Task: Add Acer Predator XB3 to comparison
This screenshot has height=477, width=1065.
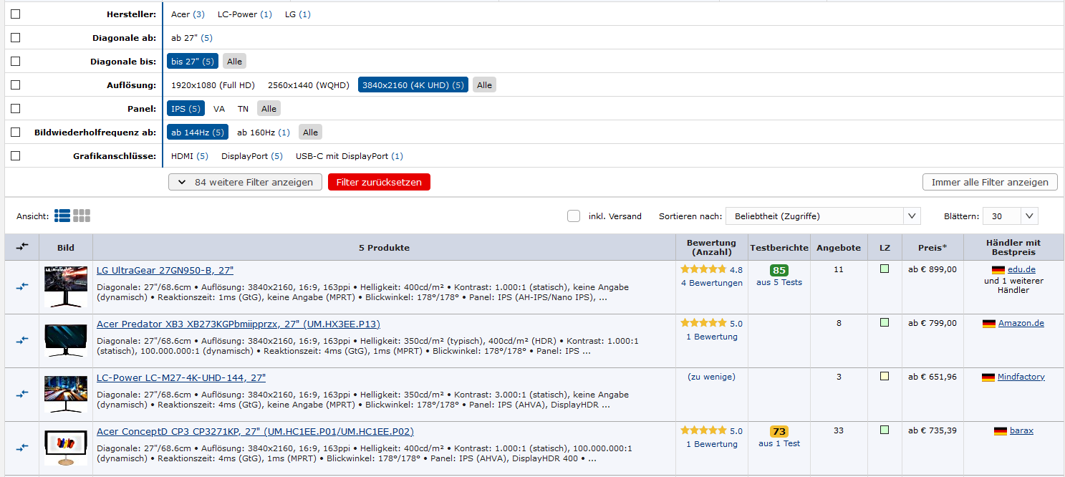Action: pyautogui.click(x=22, y=341)
